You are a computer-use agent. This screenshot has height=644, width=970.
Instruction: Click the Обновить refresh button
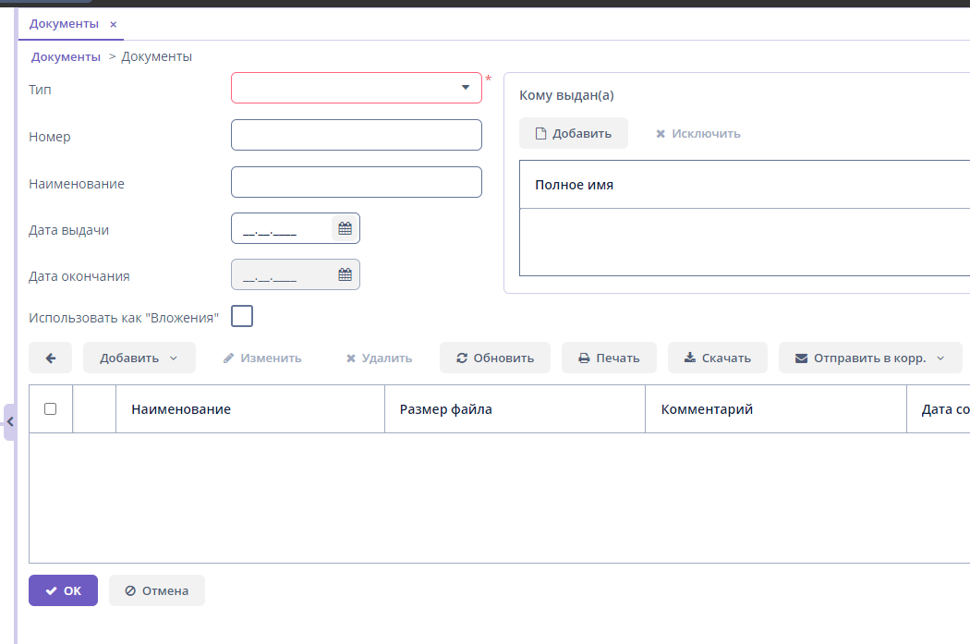click(494, 358)
